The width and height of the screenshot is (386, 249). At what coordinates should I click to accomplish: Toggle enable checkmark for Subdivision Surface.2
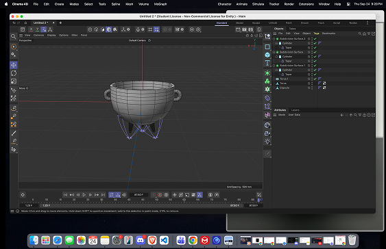315,39
